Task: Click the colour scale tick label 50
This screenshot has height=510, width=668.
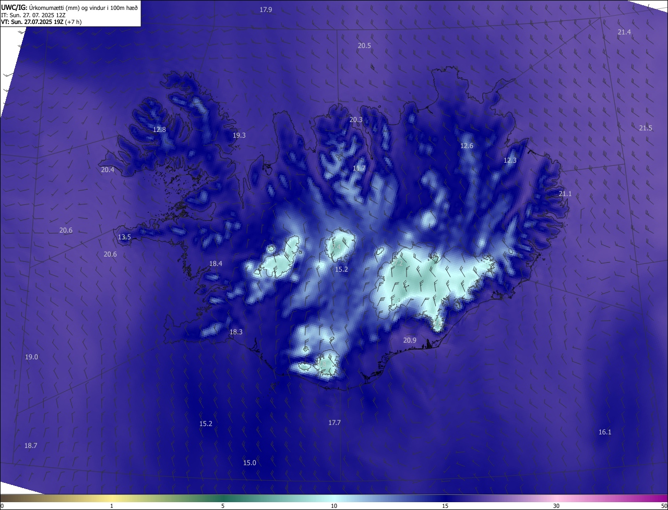Action: pos(664,506)
